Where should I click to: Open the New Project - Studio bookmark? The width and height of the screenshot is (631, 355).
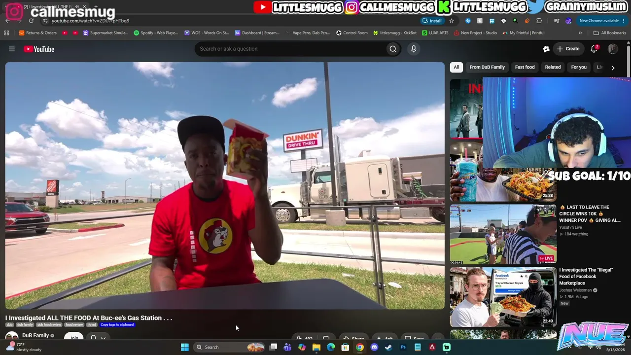[475, 33]
